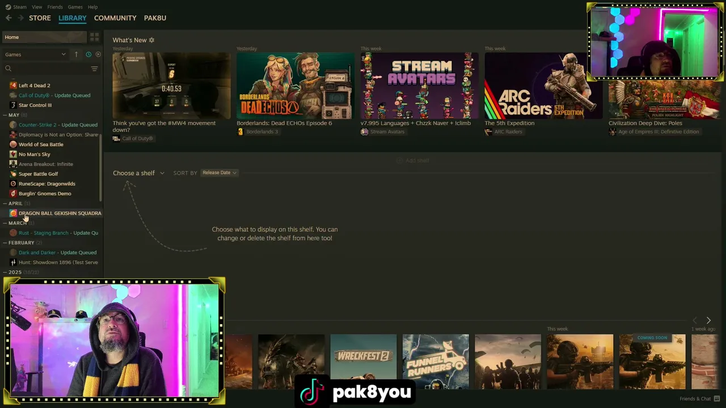Screen dimensions: 726x408
Task: Click the Stream Avatars icon under news card
Action: point(364,131)
